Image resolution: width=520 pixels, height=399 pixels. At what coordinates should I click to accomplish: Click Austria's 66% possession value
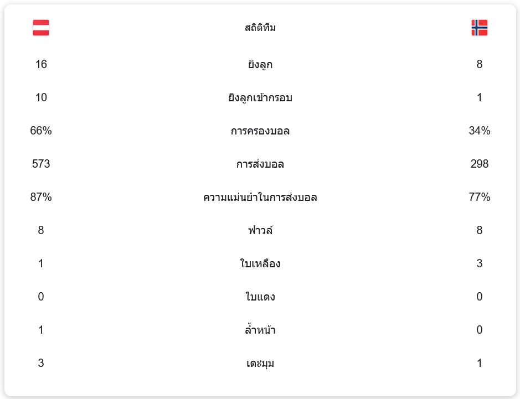pos(41,131)
